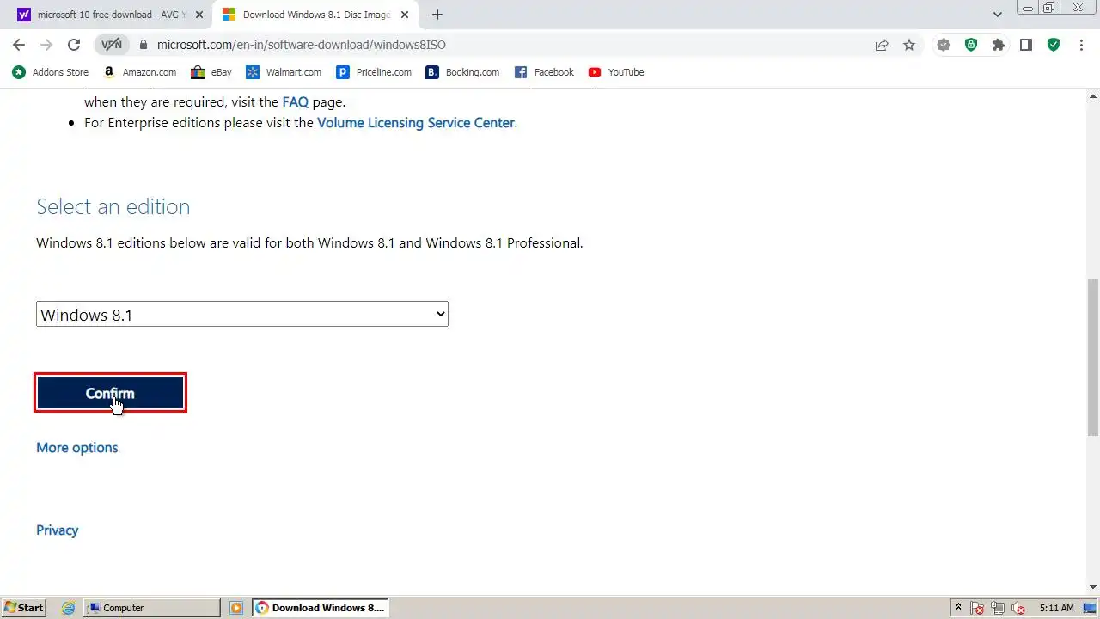Reload the current page

click(74, 45)
